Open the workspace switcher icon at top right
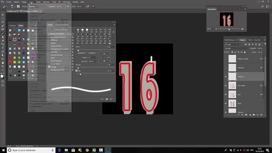The image size is (272, 153). pyautogui.click(x=267, y=6)
